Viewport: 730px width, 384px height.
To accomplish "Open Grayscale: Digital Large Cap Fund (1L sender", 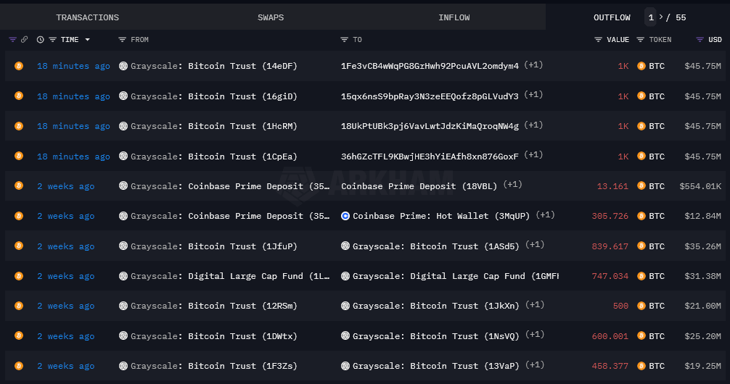I will point(230,276).
